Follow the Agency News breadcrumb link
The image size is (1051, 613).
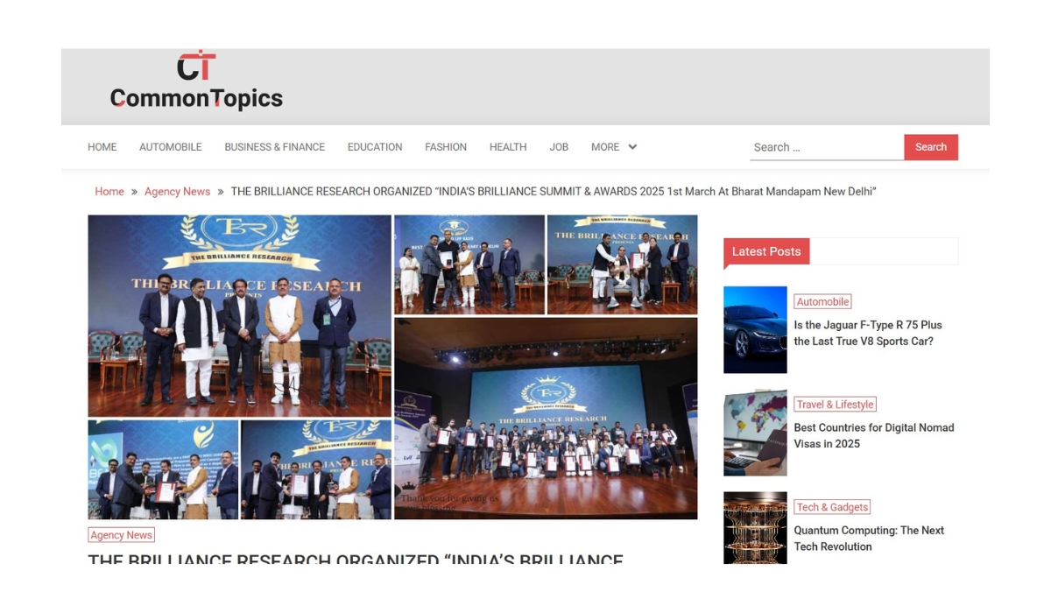tap(177, 192)
